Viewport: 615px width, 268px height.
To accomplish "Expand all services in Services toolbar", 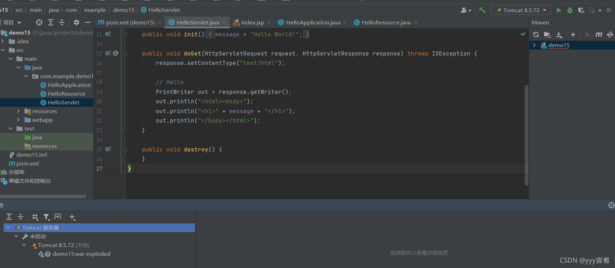I will (9, 217).
